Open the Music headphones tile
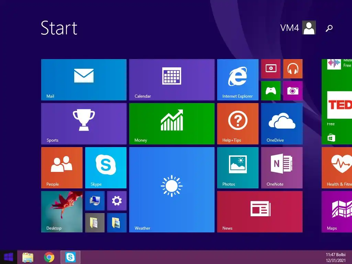352x264 pixels. coord(293,69)
